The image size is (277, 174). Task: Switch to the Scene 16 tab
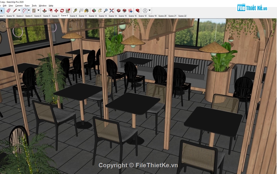pos(132,16)
